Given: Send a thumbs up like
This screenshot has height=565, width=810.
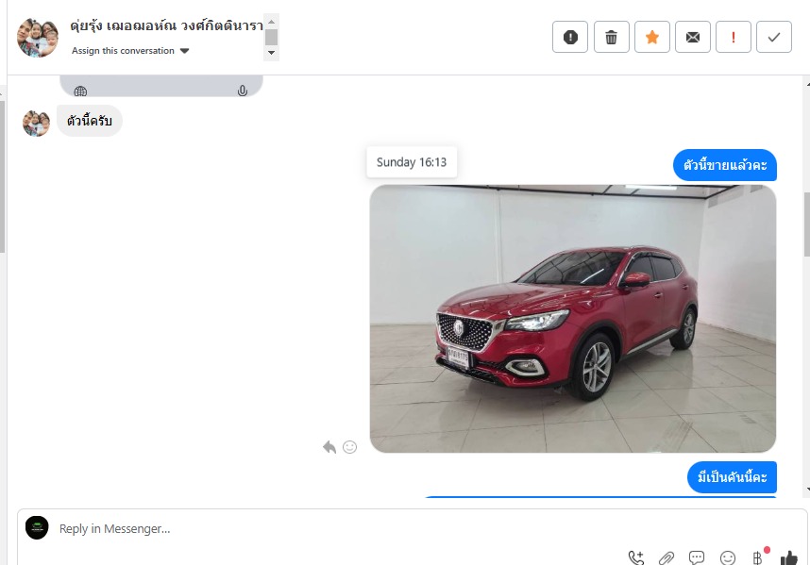Looking at the screenshot, I should pos(788,557).
